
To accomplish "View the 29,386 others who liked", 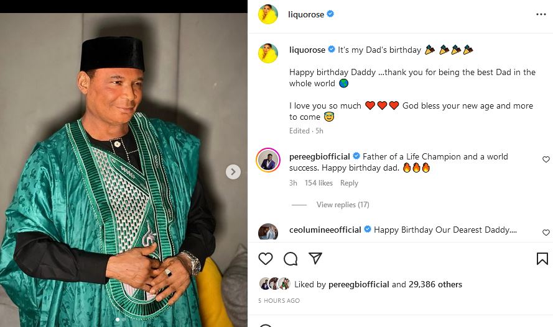I will (435, 285).
